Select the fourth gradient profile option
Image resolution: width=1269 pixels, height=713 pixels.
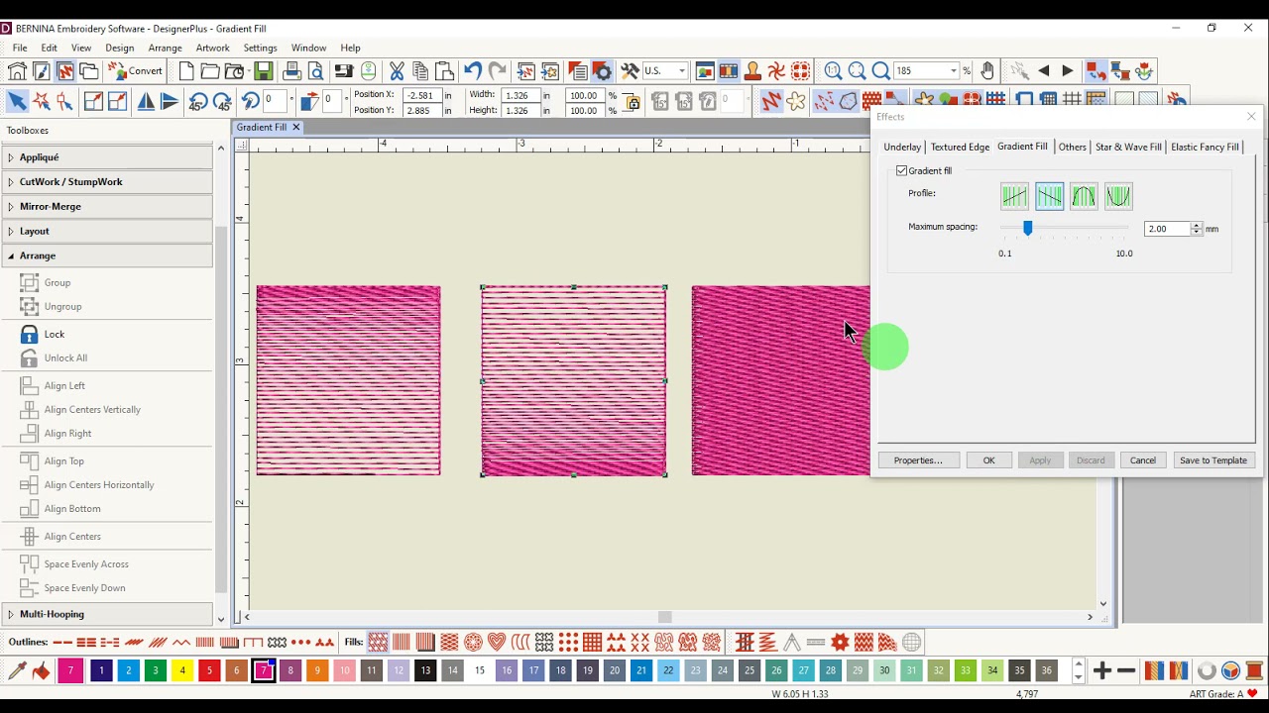point(1118,196)
